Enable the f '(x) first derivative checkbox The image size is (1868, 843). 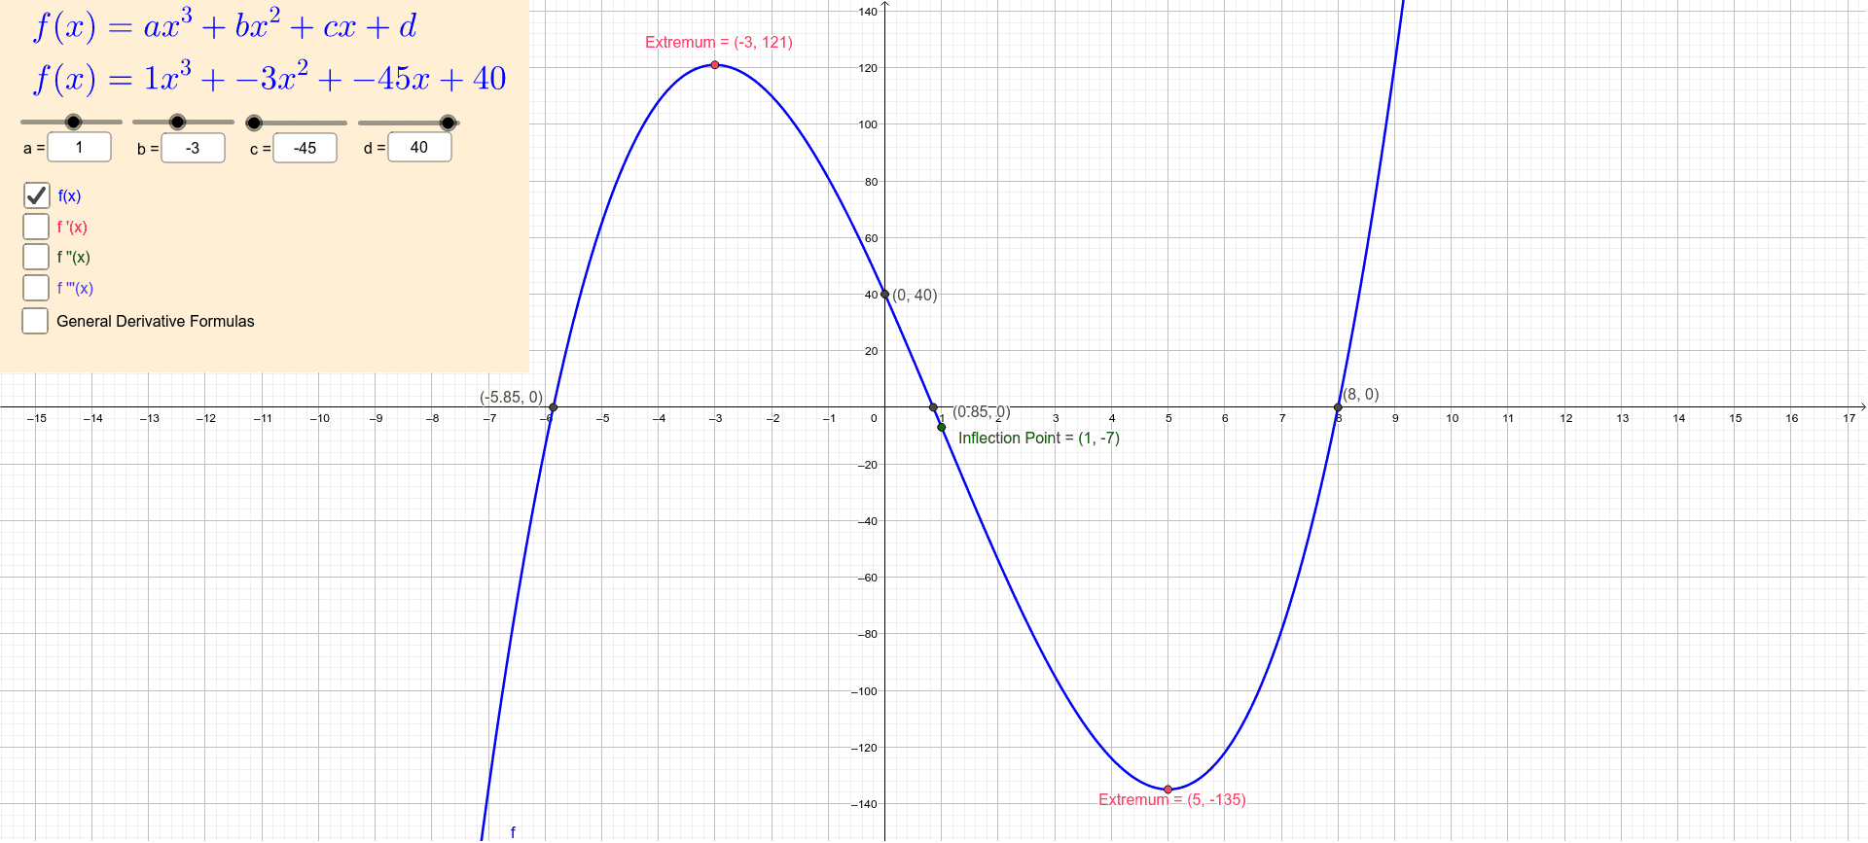pos(36,227)
